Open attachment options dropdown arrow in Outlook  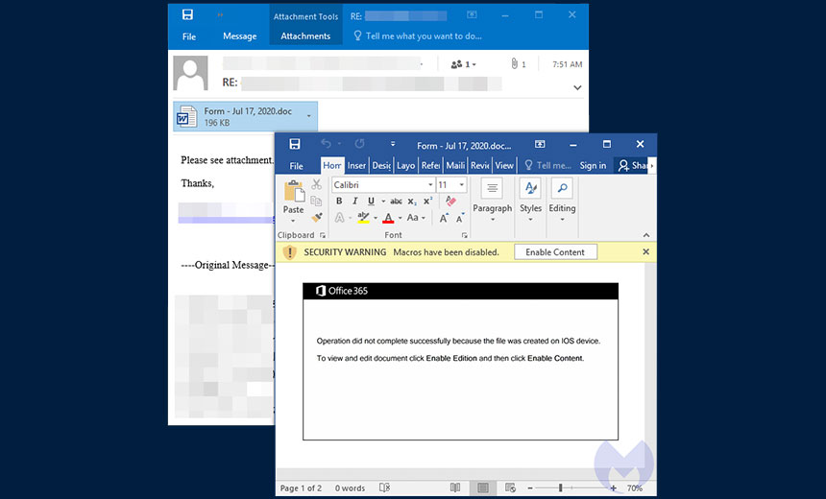click(x=308, y=116)
